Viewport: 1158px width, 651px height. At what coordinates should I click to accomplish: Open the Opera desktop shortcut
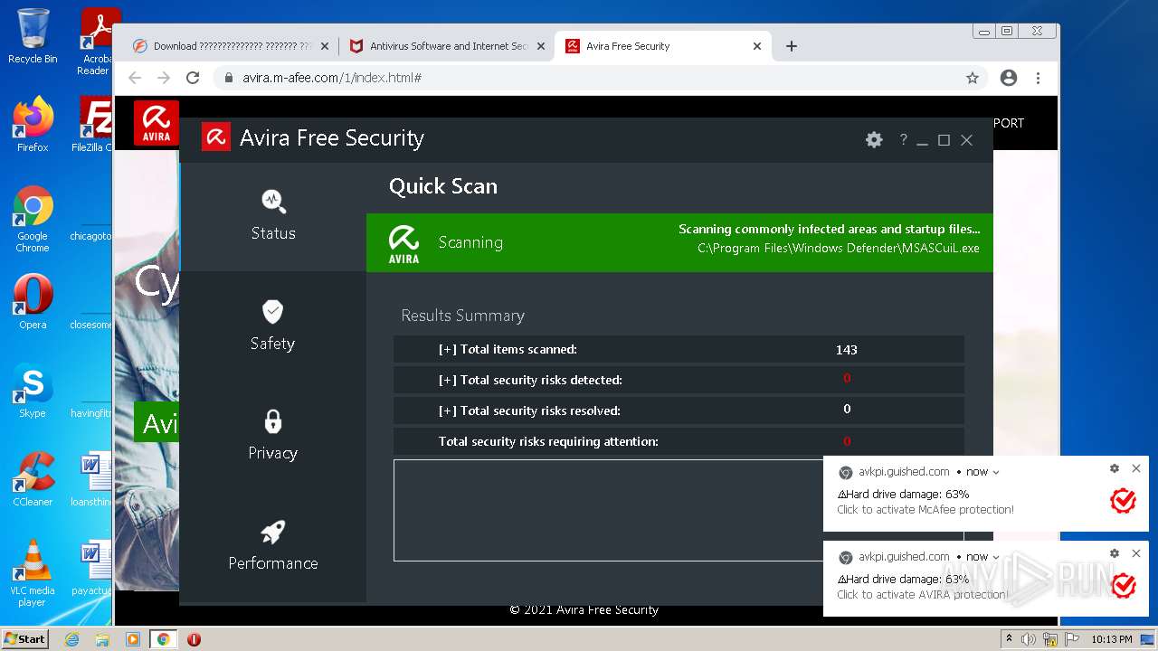(33, 302)
